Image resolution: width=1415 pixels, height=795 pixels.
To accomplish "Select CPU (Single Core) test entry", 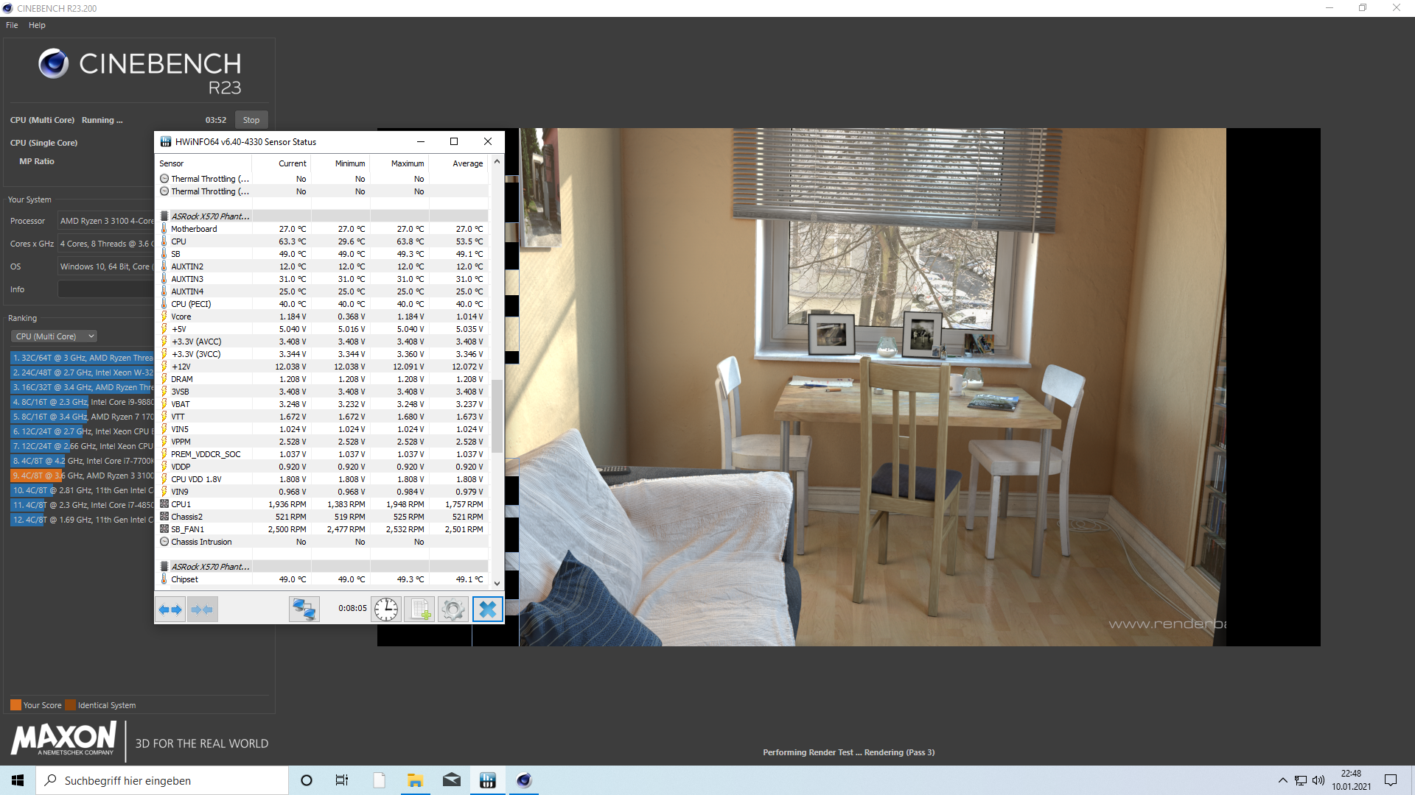I will [44, 143].
